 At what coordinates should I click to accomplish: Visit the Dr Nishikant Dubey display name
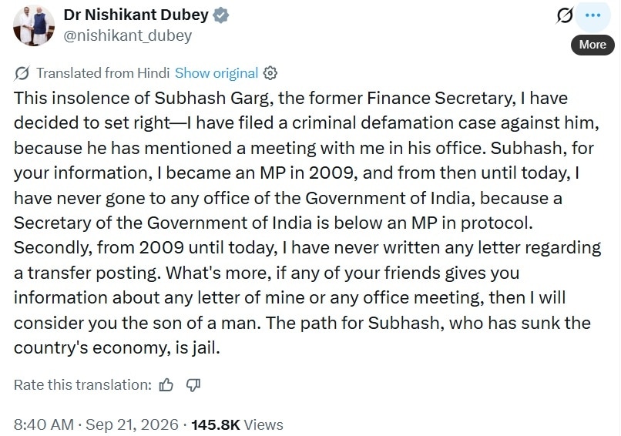(x=136, y=15)
